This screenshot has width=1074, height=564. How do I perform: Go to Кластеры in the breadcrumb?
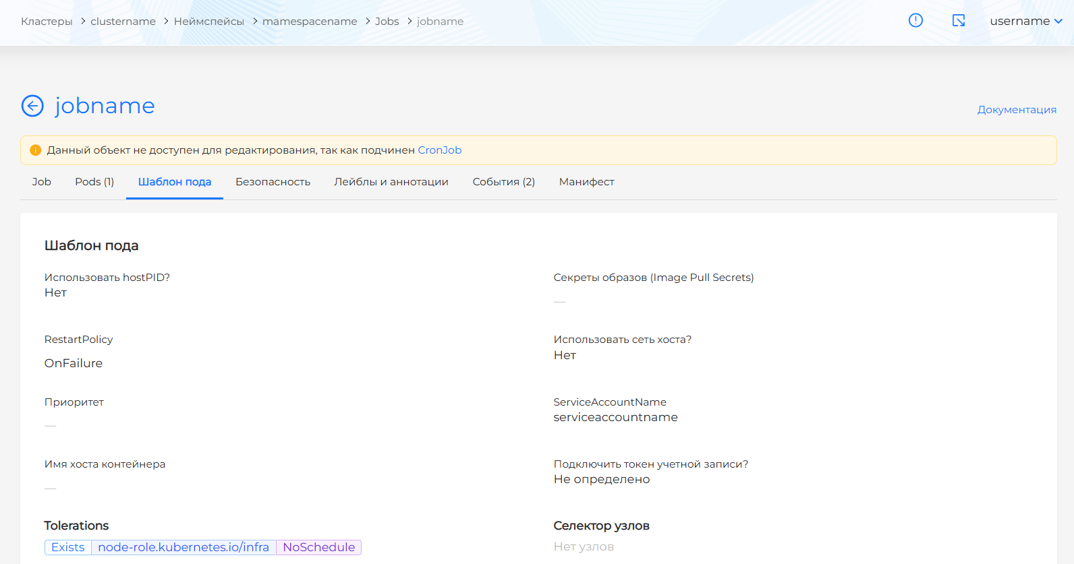(x=47, y=22)
